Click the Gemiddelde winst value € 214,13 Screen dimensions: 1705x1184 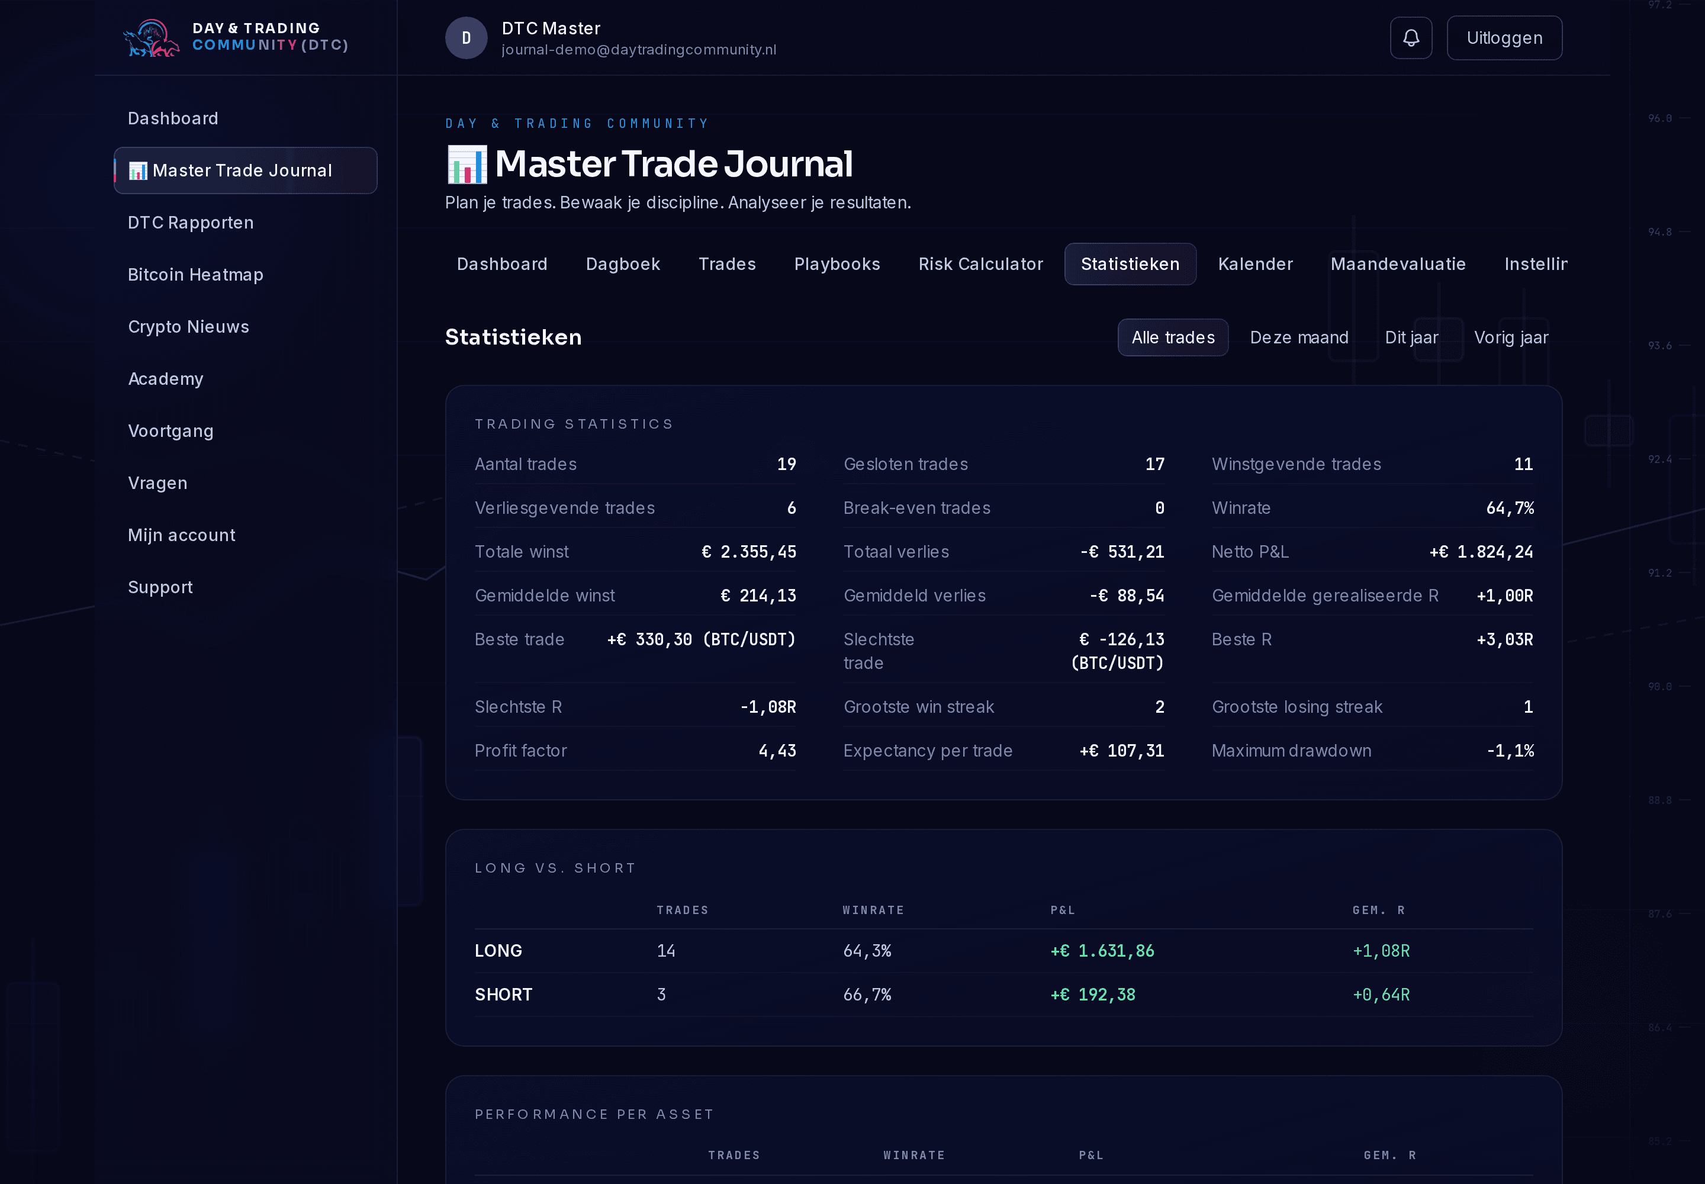click(x=758, y=596)
